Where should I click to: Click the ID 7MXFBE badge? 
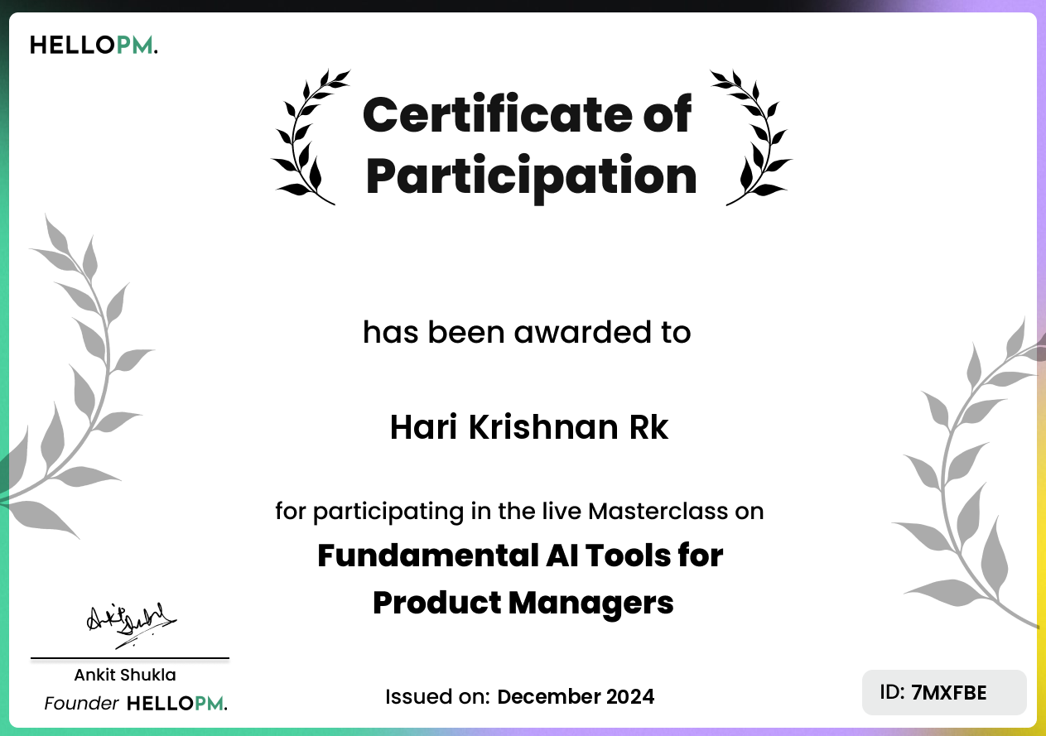tap(944, 692)
